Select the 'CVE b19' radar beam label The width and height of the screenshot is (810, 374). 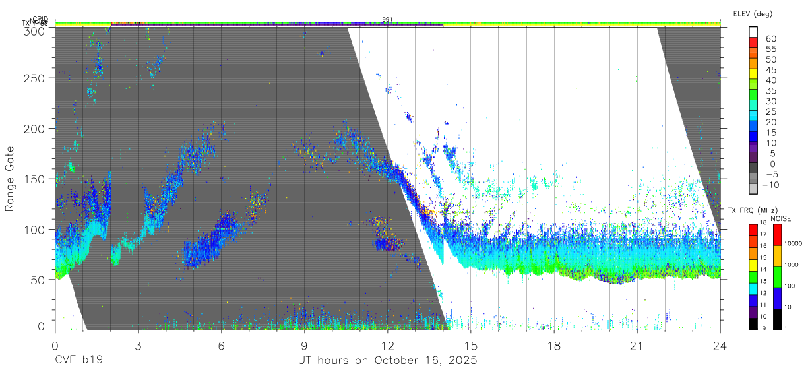(x=78, y=361)
